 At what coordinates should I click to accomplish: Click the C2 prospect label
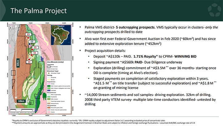(32, 41)
